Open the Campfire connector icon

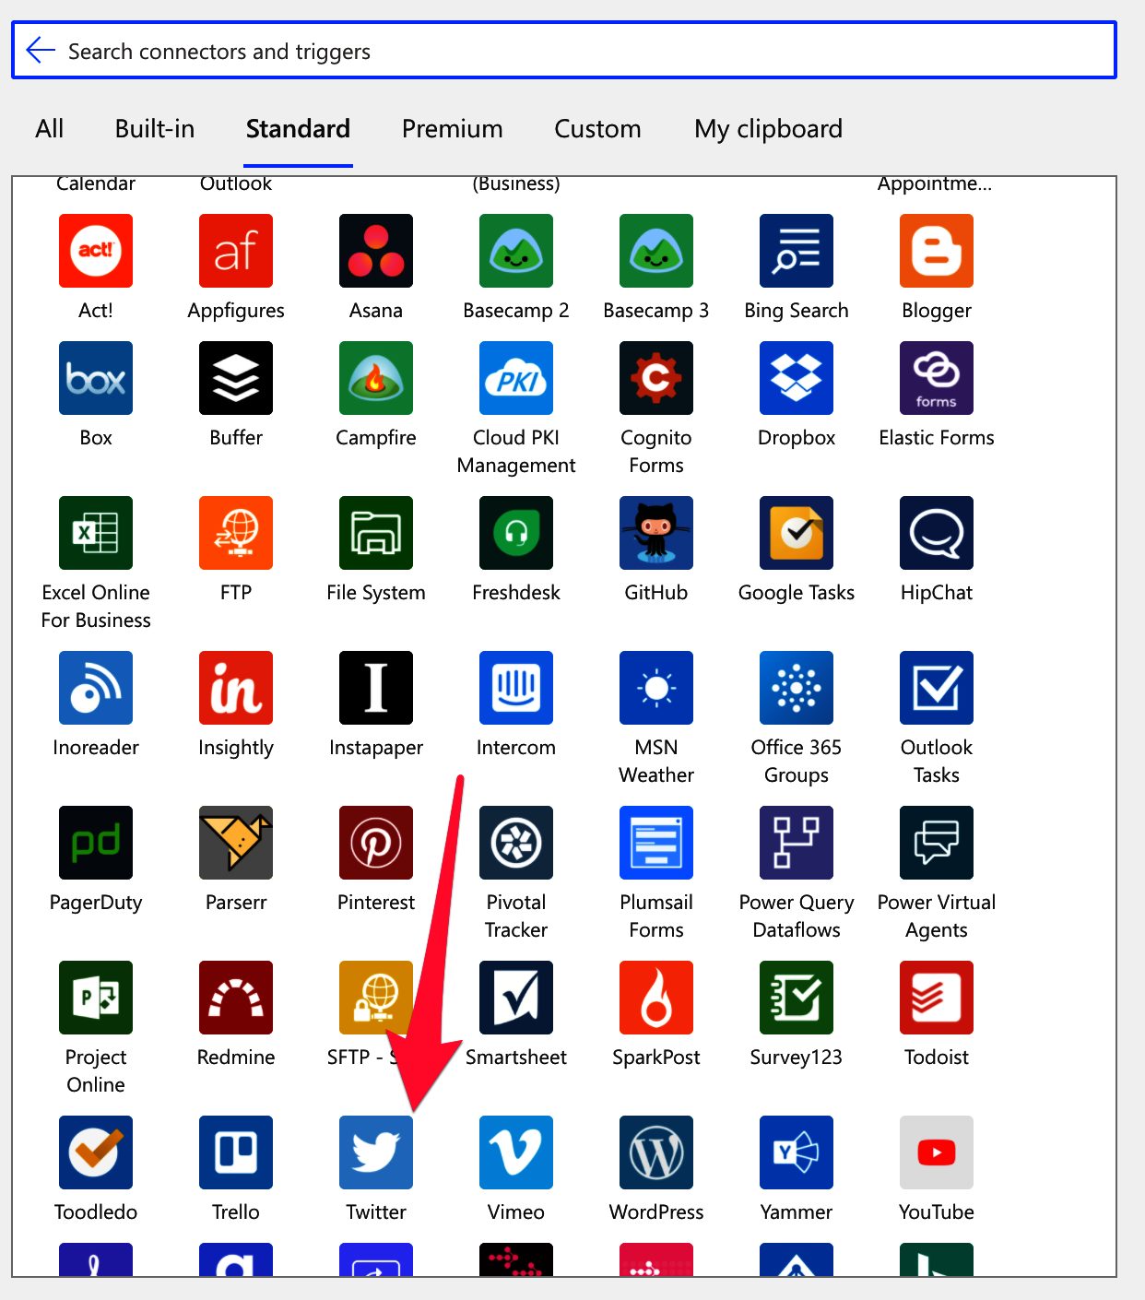click(376, 378)
